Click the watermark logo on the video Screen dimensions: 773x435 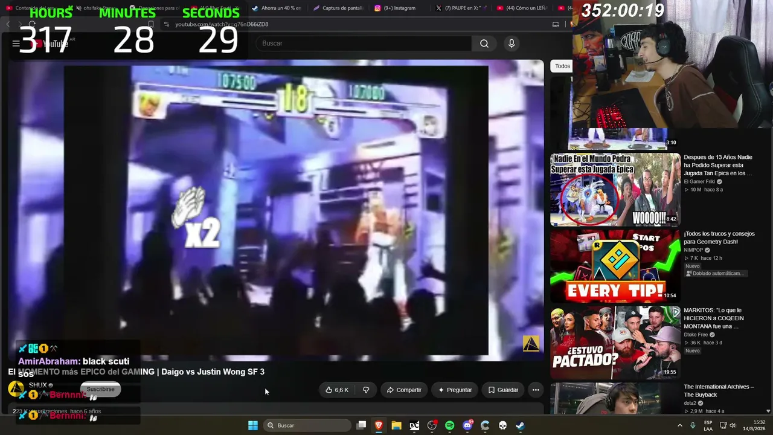[x=531, y=344]
